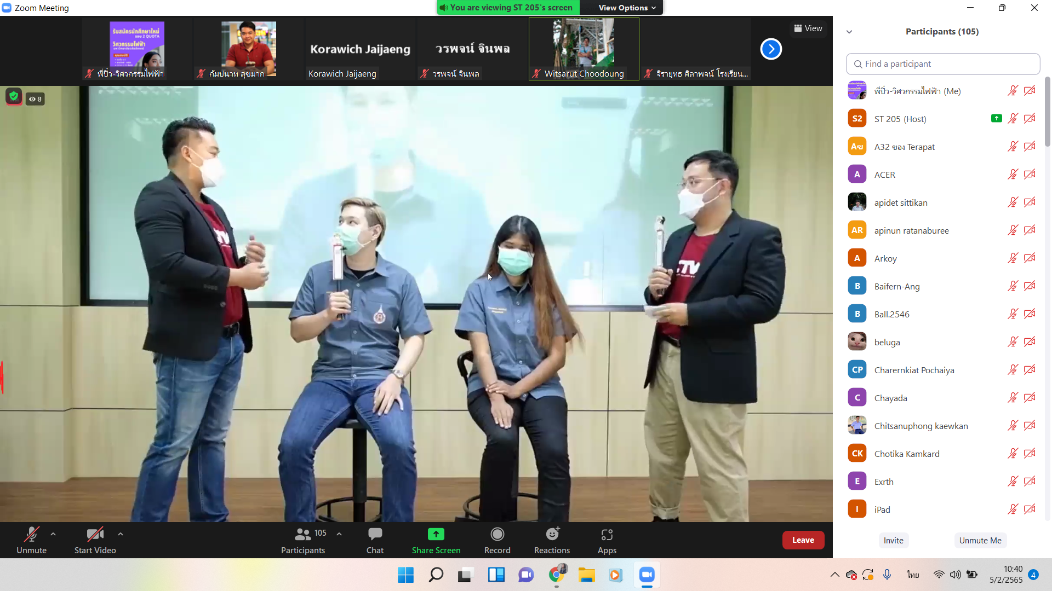The height and width of the screenshot is (591, 1052).
Task: Focus the Find a participant search field
Action: coord(942,64)
